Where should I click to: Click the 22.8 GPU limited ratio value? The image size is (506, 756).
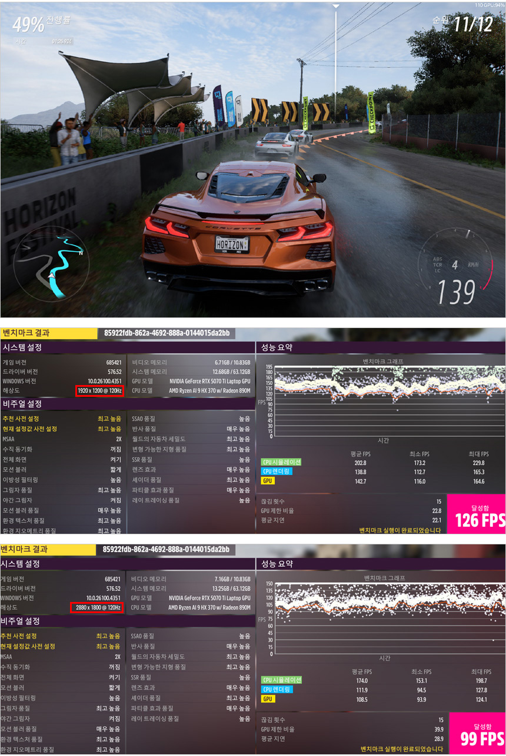pos(437,511)
